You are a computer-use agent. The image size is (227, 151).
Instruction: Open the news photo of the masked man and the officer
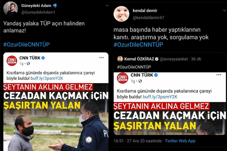click(x=56, y=117)
